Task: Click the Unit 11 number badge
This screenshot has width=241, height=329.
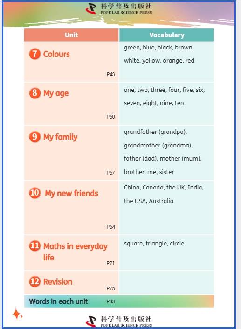Action: tap(35, 246)
